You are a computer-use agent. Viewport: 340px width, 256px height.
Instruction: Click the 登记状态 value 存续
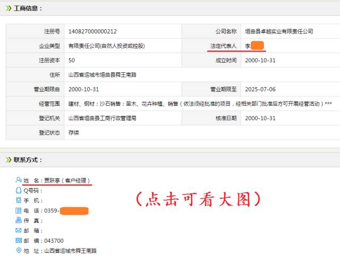coord(75,132)
